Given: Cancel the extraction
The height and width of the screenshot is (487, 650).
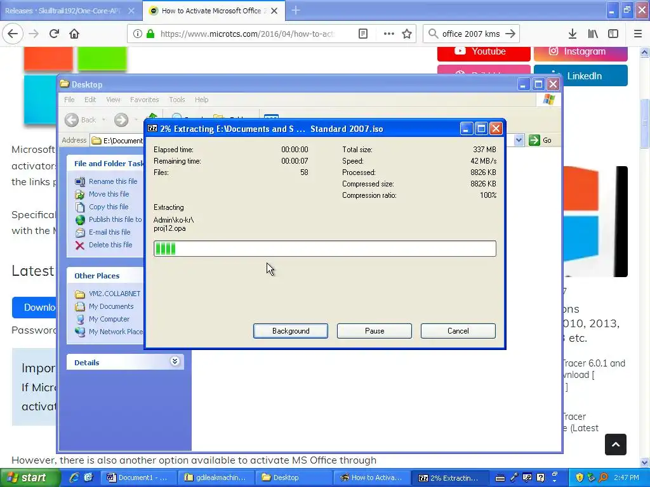Looking at the screenshot, I should [x=458, y=331].
